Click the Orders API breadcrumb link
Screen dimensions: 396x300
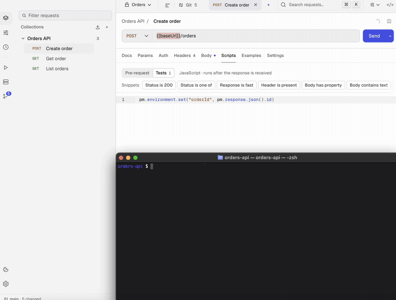coord(133,21)
